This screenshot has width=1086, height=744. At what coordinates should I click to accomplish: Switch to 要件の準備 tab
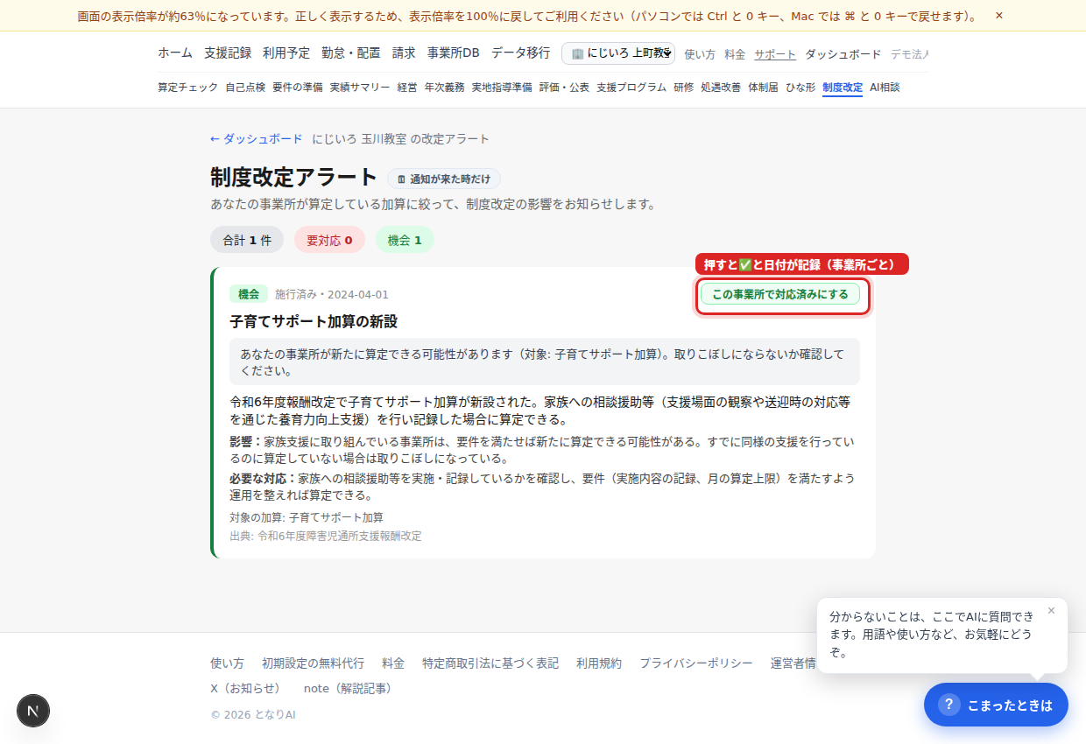point(298,88)
